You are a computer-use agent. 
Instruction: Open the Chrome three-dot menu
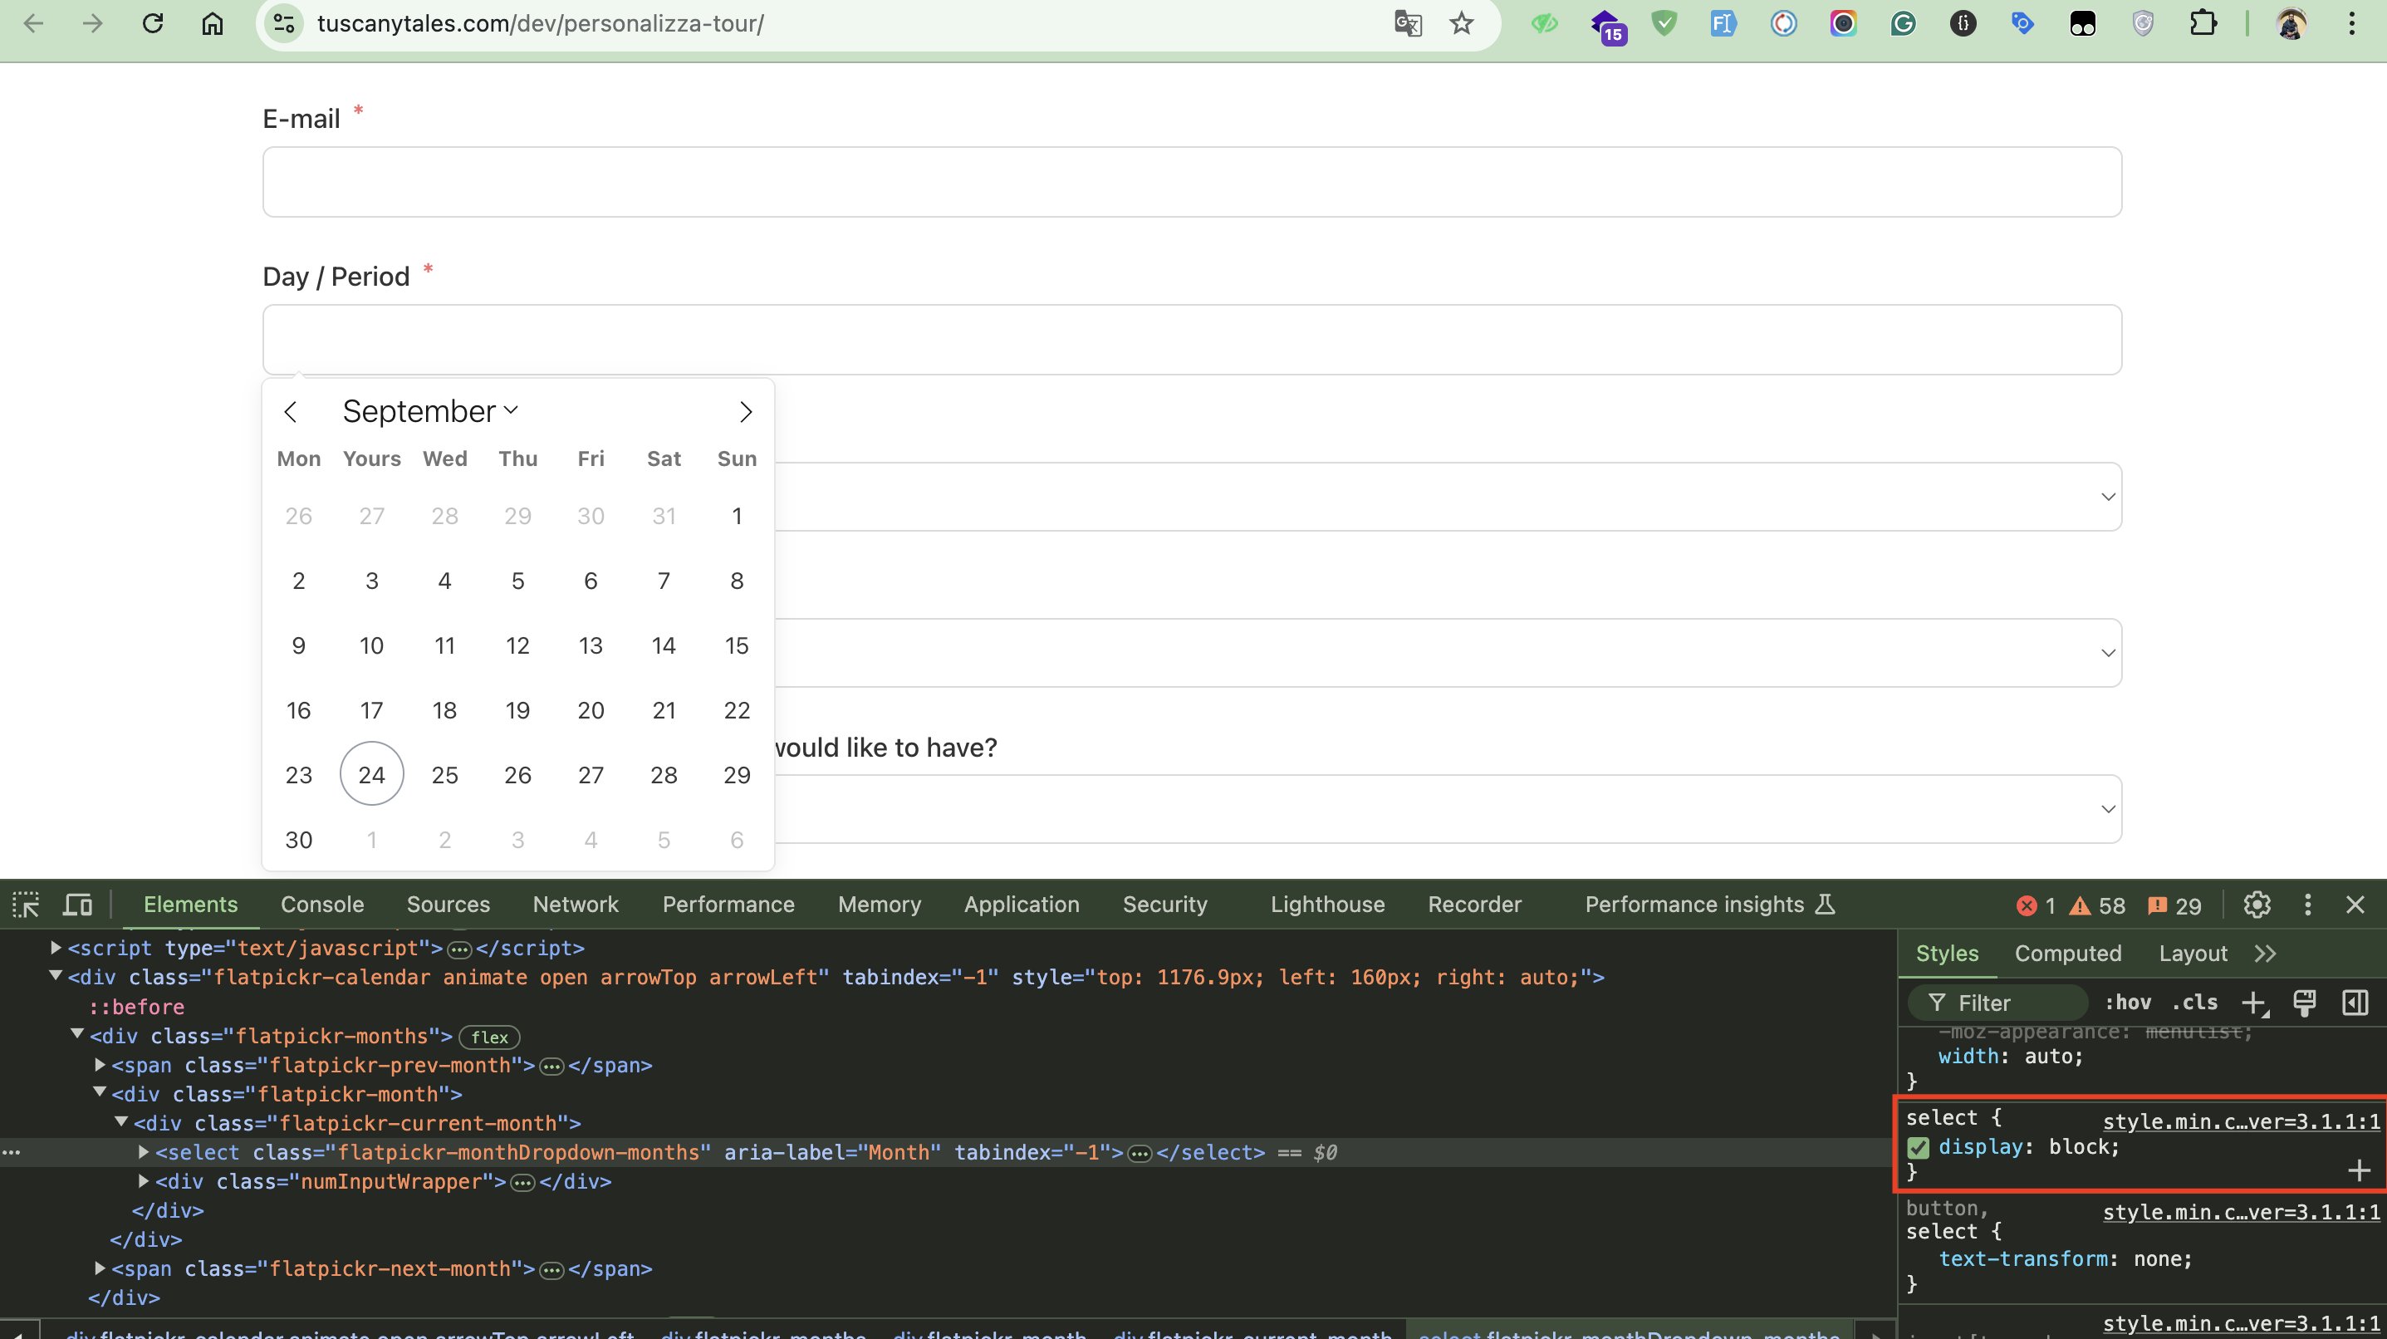click(x=2350, y=23)
